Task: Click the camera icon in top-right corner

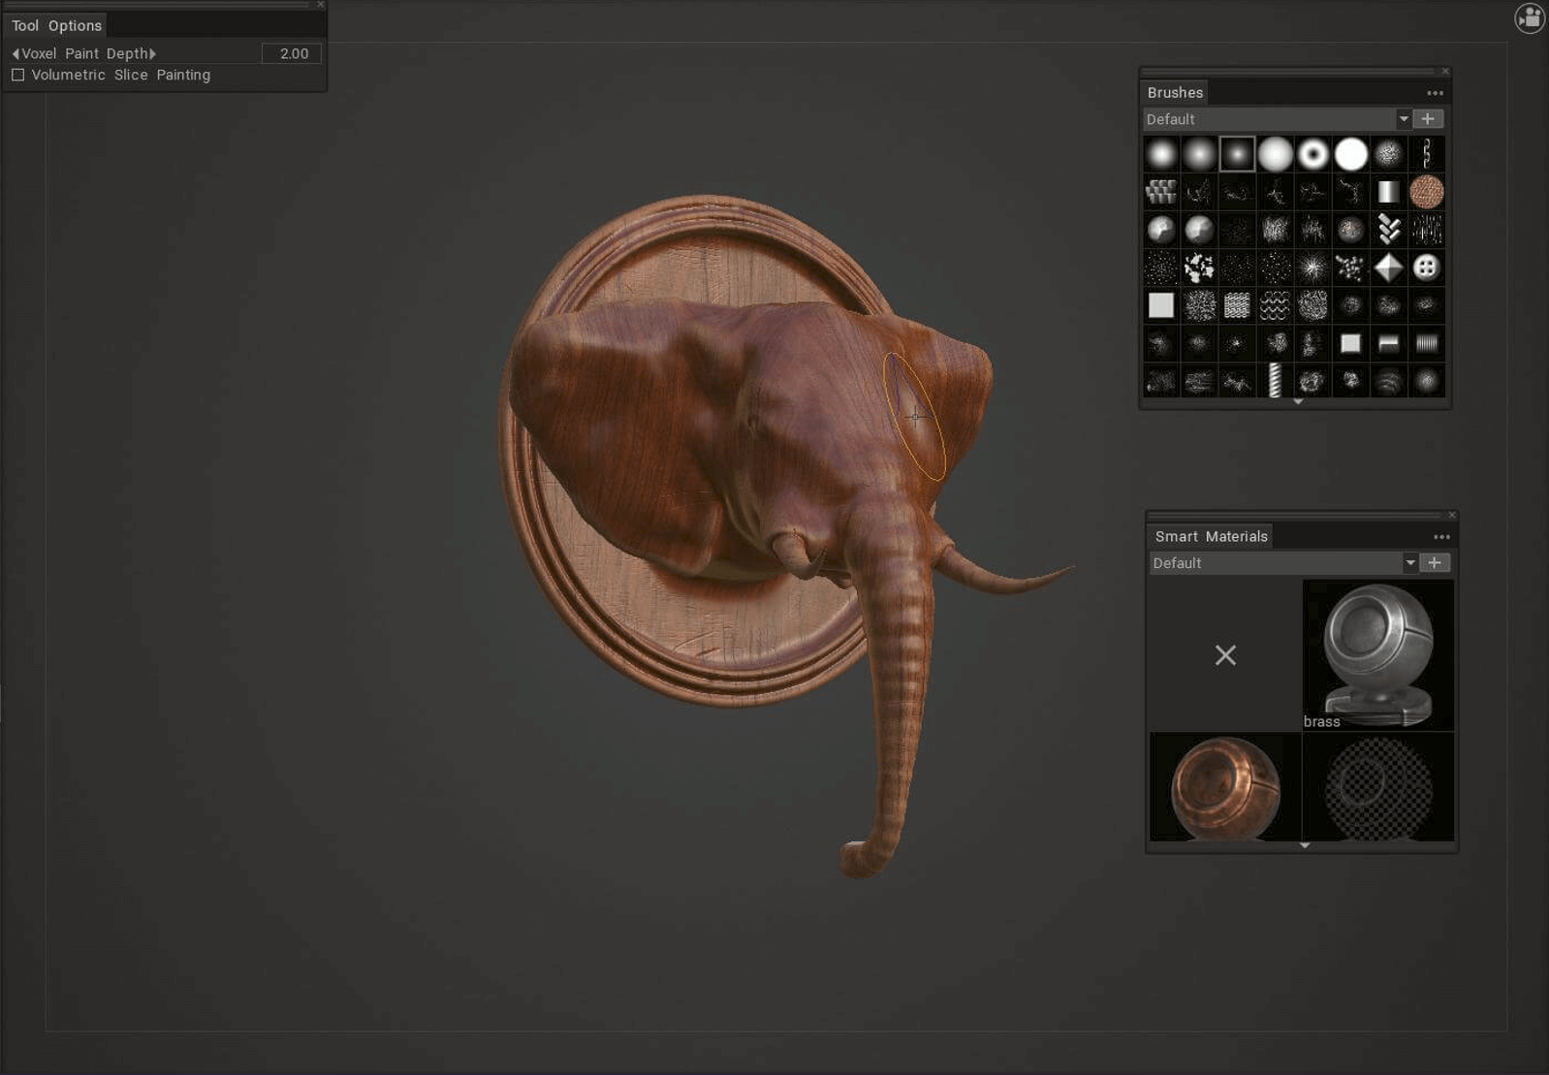Action: click(x=1529, y=17)
